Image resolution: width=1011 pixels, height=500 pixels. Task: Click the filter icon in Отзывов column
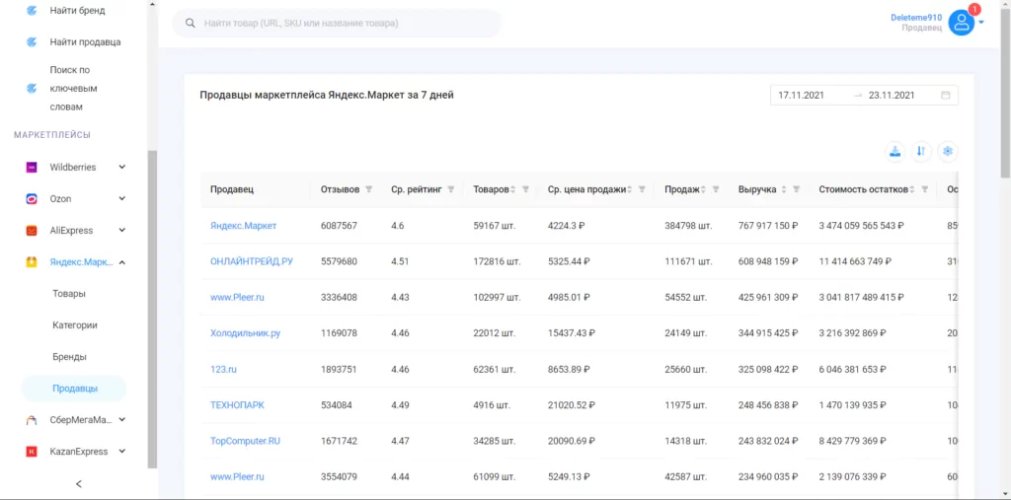coord(369,189)
